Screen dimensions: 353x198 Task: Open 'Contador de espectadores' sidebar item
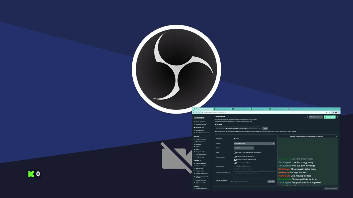[202, 133]
